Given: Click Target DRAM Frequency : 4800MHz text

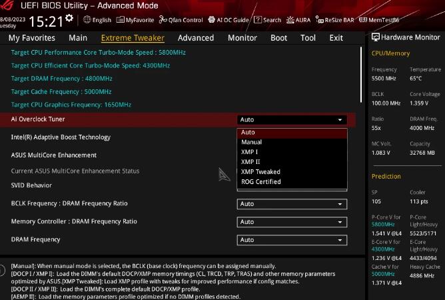Looking at the screenshot, I should pyautogui.click(x=61, y=79).
